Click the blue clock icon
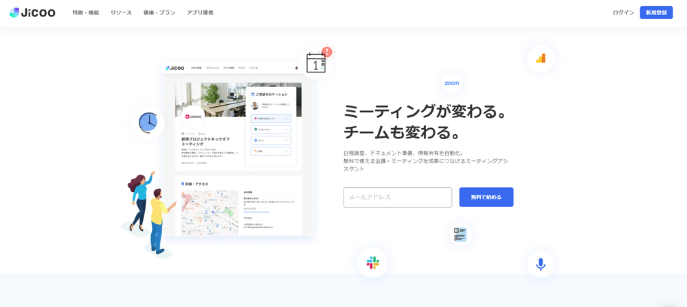 click(x=148, y=123)
